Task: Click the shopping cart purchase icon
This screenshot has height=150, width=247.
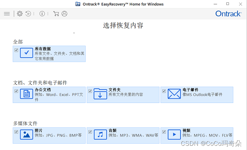Action: 56,14
